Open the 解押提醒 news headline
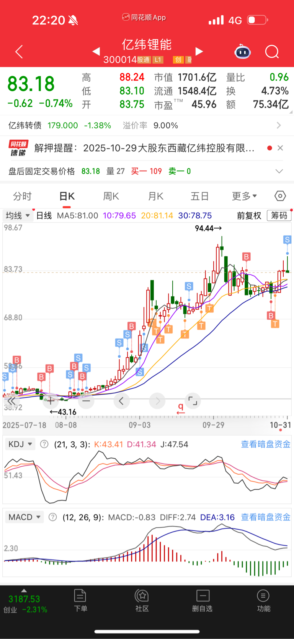 point(144,148)
